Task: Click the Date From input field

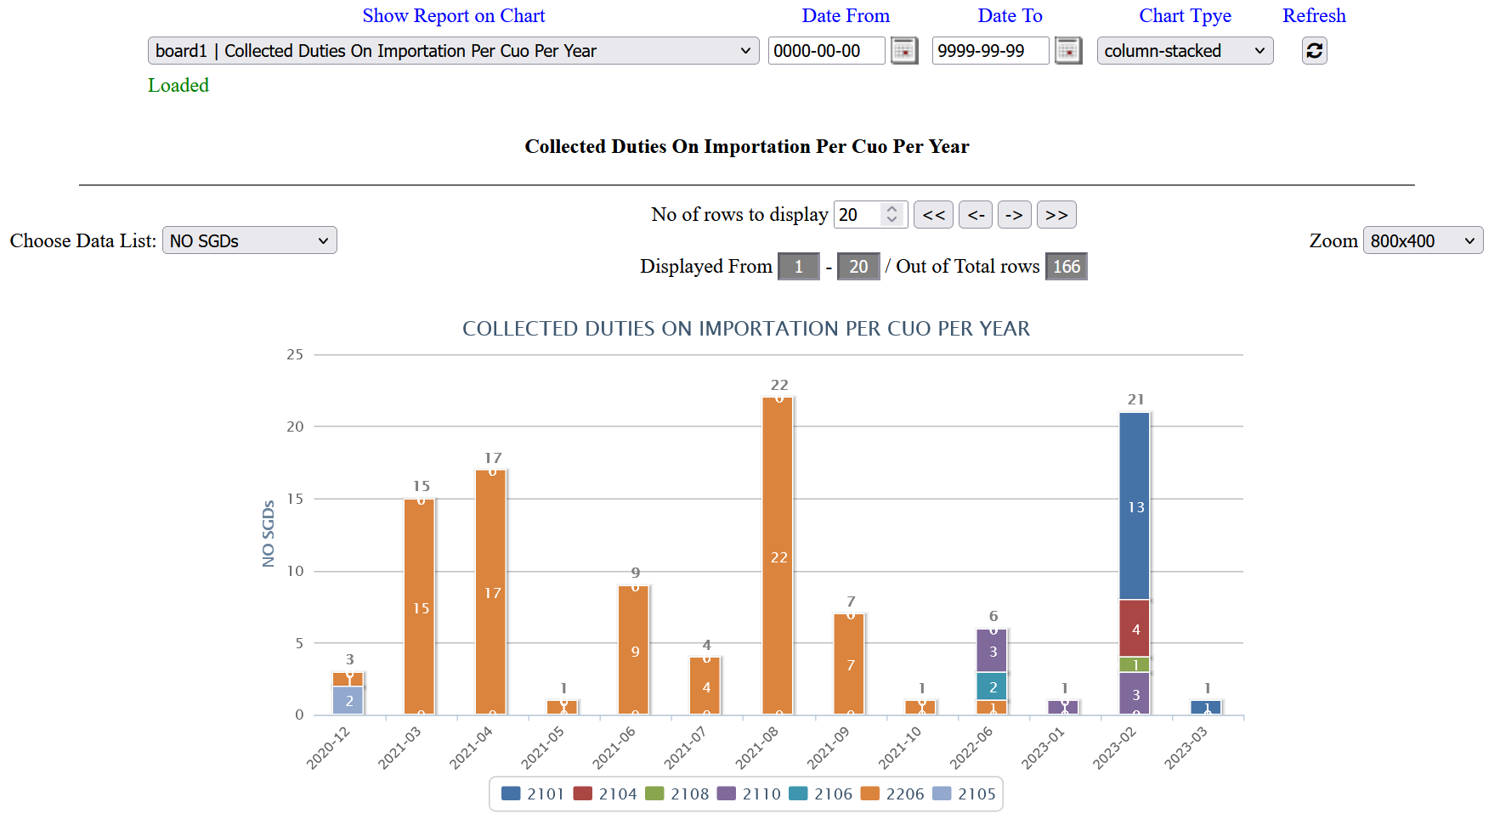Action: (x=825, y=51)
